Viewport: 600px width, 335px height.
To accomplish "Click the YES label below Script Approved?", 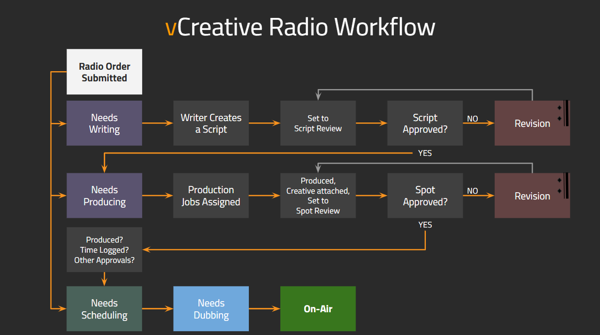I will [x=425, y=153].
